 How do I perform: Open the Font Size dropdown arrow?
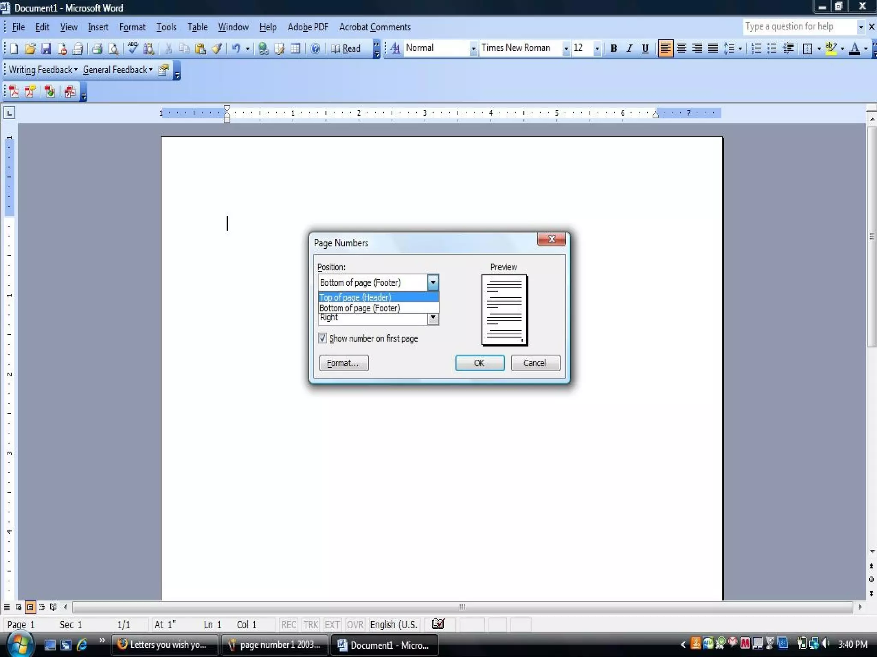[597, 48]
